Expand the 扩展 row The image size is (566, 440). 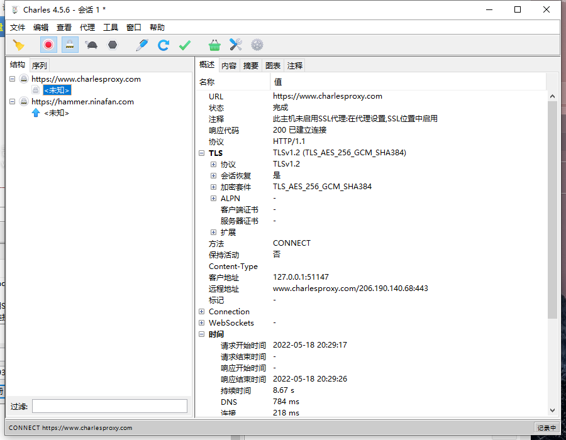coord(213,233)
